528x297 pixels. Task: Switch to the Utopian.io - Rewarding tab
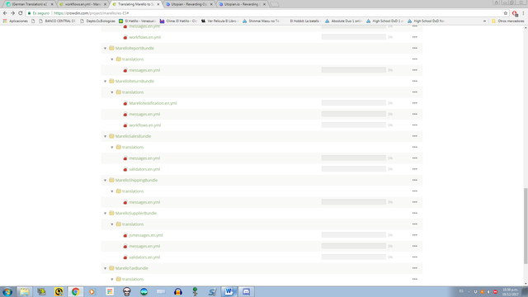(x=242, y=4)
